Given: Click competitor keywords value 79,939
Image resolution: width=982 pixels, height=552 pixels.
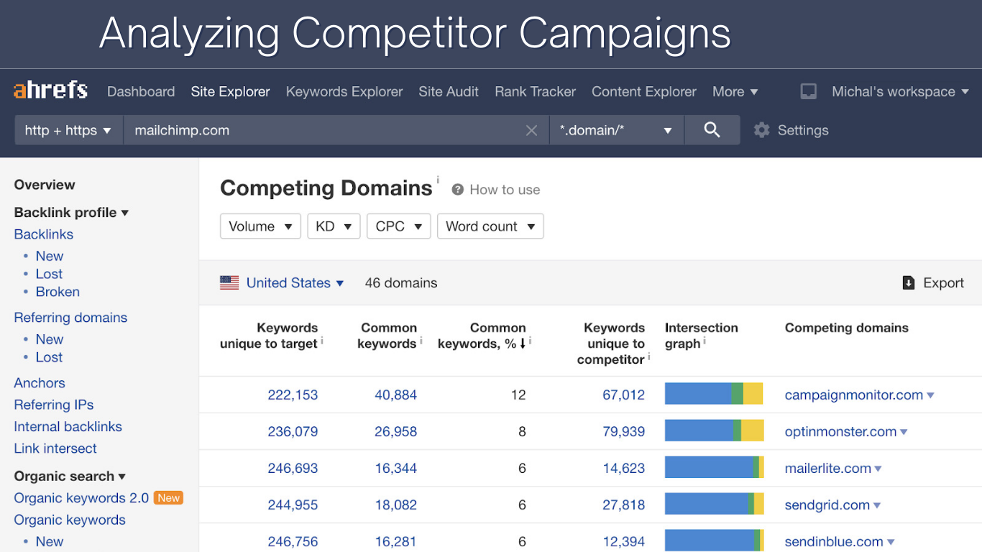Looking at the screenshot, I should [x=623, y=432].
